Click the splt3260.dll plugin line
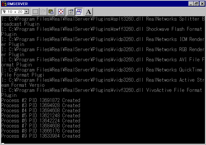The height and width of the screenshot is (145, 206). [103, 19]
